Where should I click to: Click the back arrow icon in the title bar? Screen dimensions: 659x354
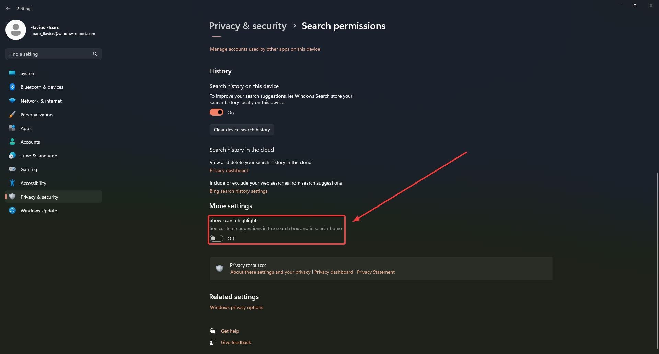tap(8, 8)
